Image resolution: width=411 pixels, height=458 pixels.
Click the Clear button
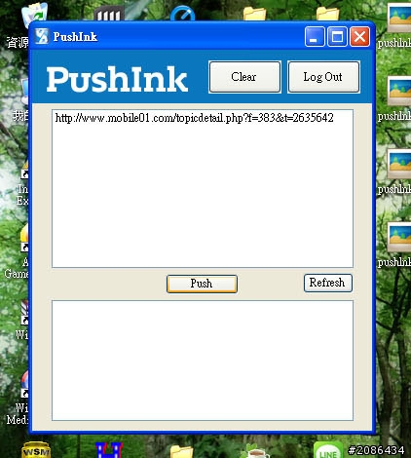(x=244, y=77)
